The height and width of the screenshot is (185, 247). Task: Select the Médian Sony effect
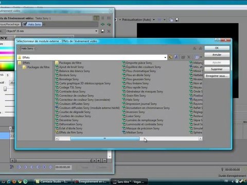coord(134,133)
